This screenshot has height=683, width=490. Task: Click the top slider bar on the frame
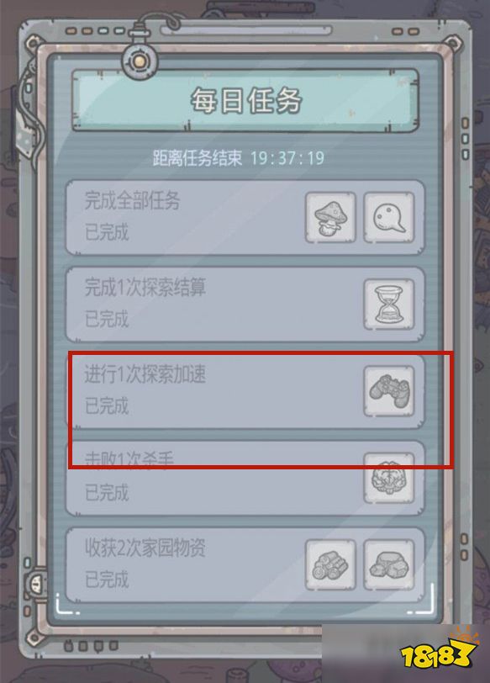[246, 30]
